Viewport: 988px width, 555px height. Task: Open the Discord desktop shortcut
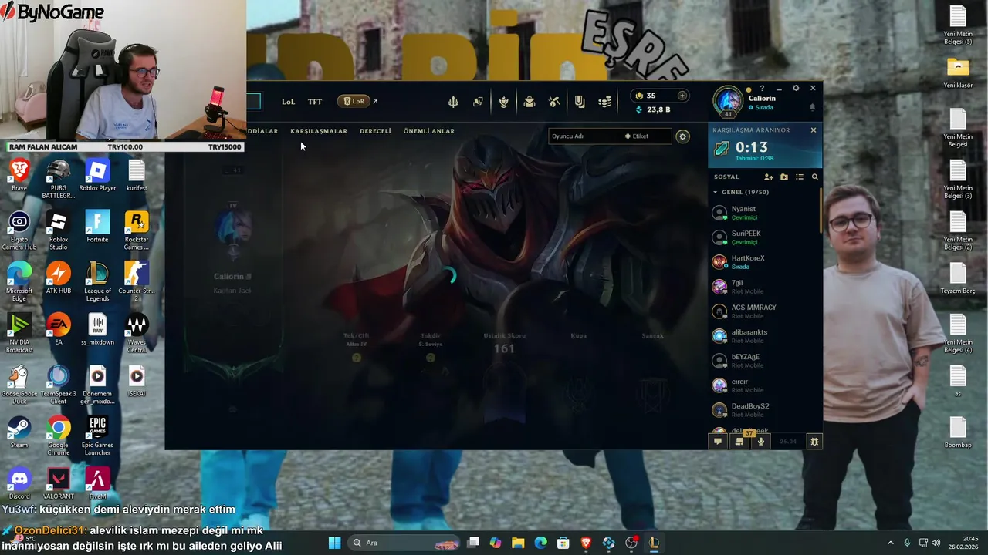coord(19,484)
